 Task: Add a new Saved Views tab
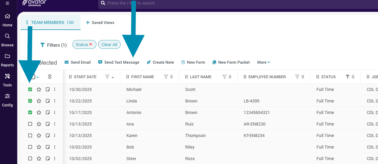click(100, 22)
